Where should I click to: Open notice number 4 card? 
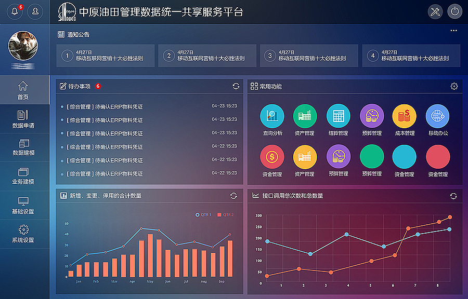click(411, 56)
